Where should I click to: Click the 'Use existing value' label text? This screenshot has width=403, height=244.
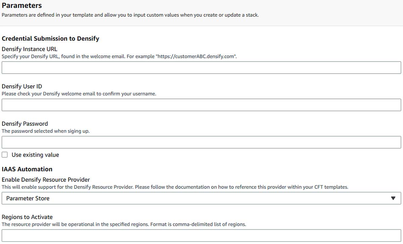click(x=35, y=155)
